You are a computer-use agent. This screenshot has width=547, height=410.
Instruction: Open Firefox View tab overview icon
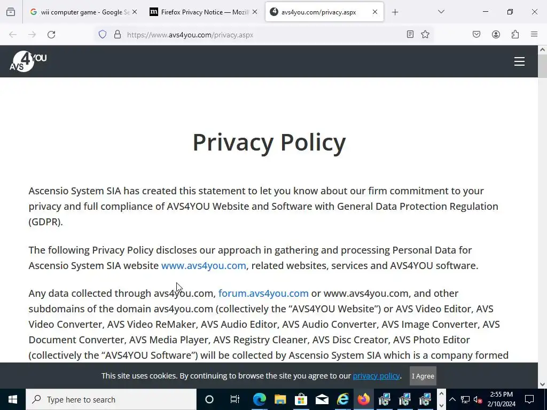point(11,12)
